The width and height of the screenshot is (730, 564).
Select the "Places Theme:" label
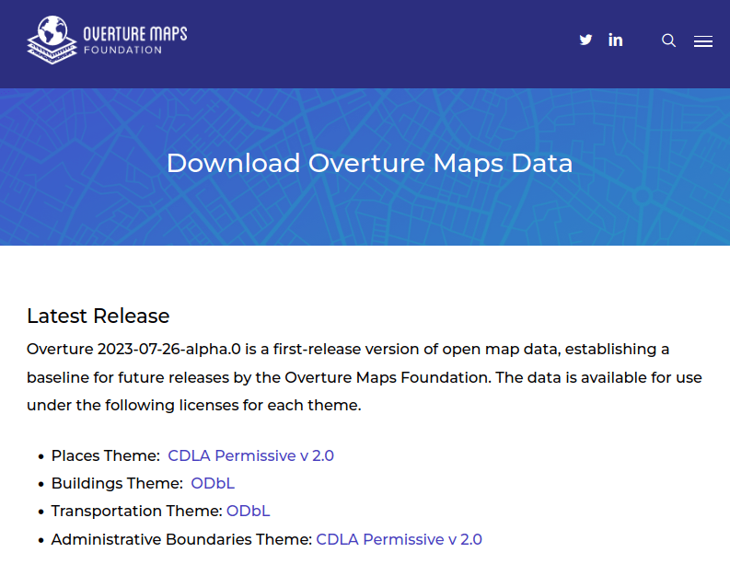(106, 455)
